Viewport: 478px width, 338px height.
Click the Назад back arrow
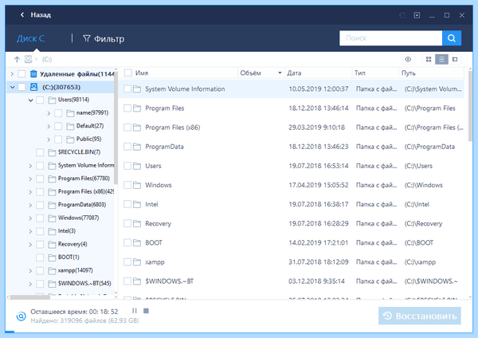click(x=22, y=14)
